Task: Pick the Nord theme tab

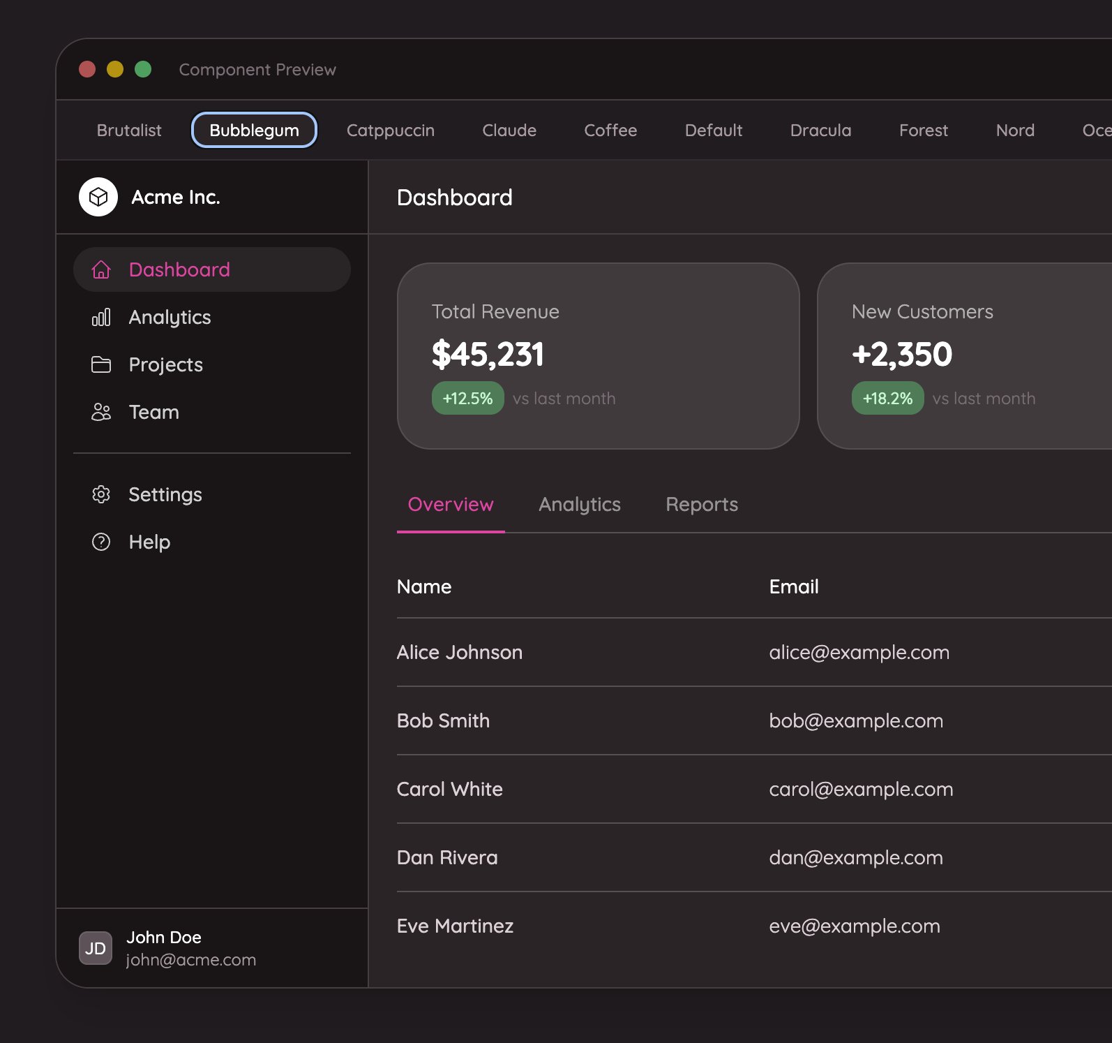Action: click(x=1015, y=130)
